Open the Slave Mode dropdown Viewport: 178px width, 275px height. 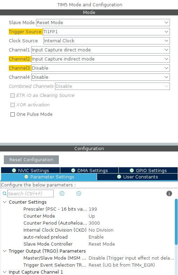tap(103, 22)
